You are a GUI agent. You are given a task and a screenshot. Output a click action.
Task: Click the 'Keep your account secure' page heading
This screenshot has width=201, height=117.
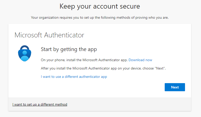[x=100, y=6]
